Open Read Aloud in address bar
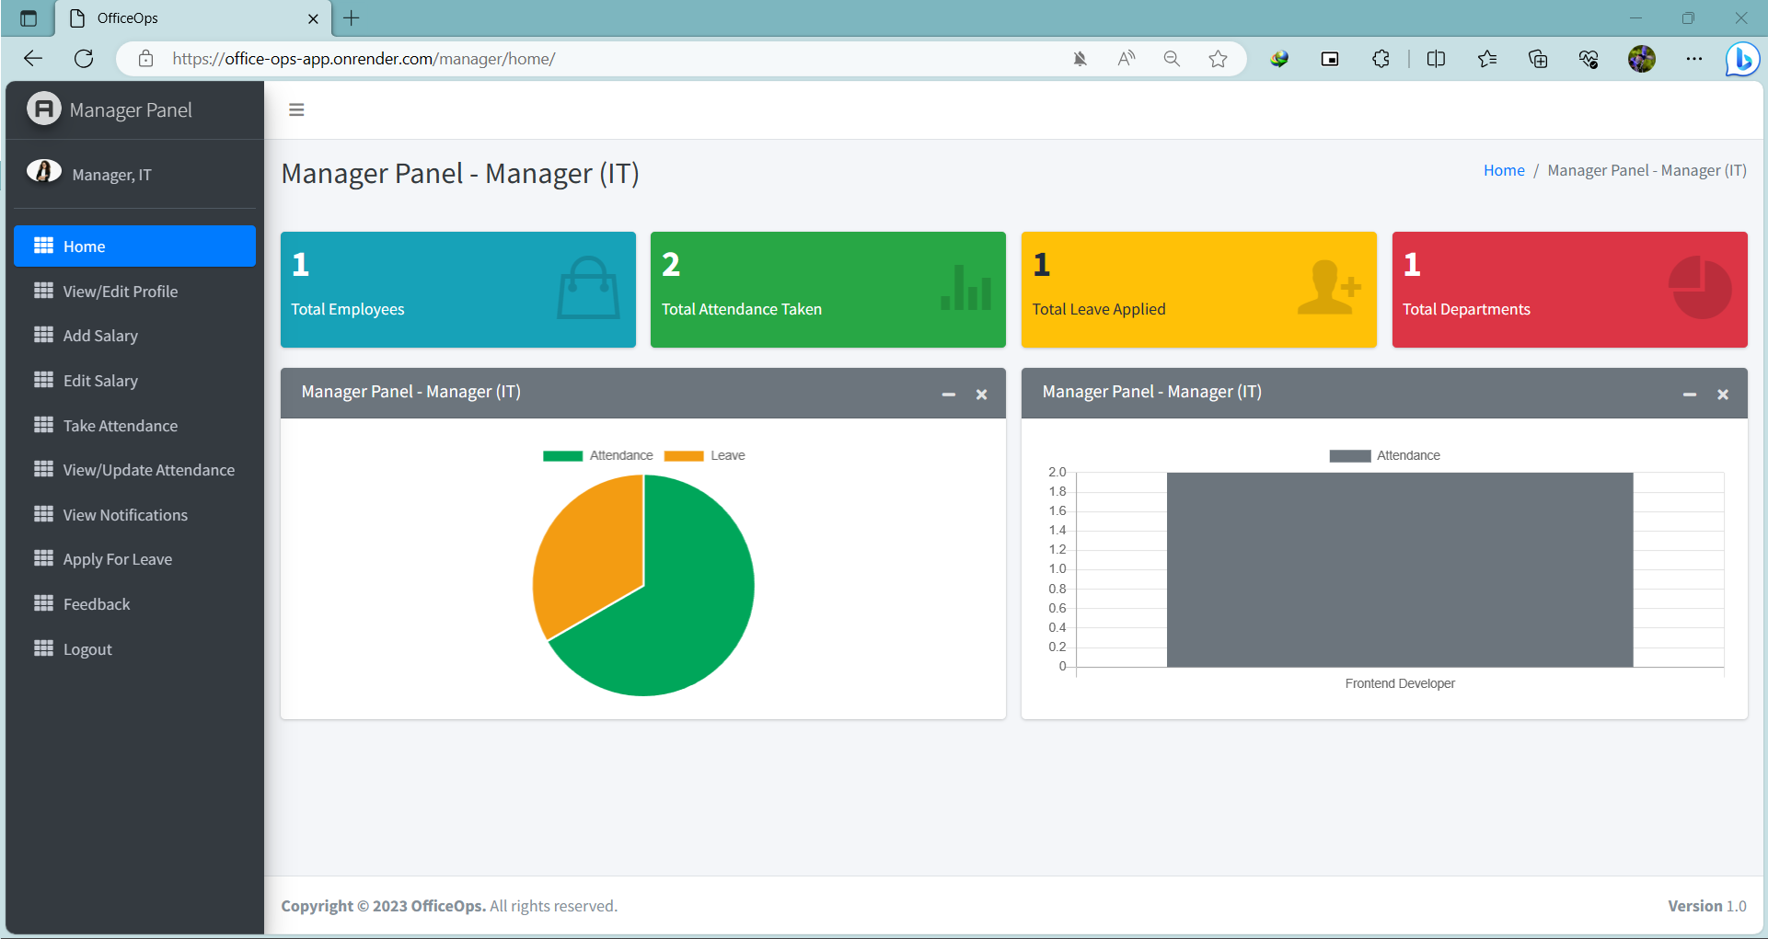 pos(1127,59)
